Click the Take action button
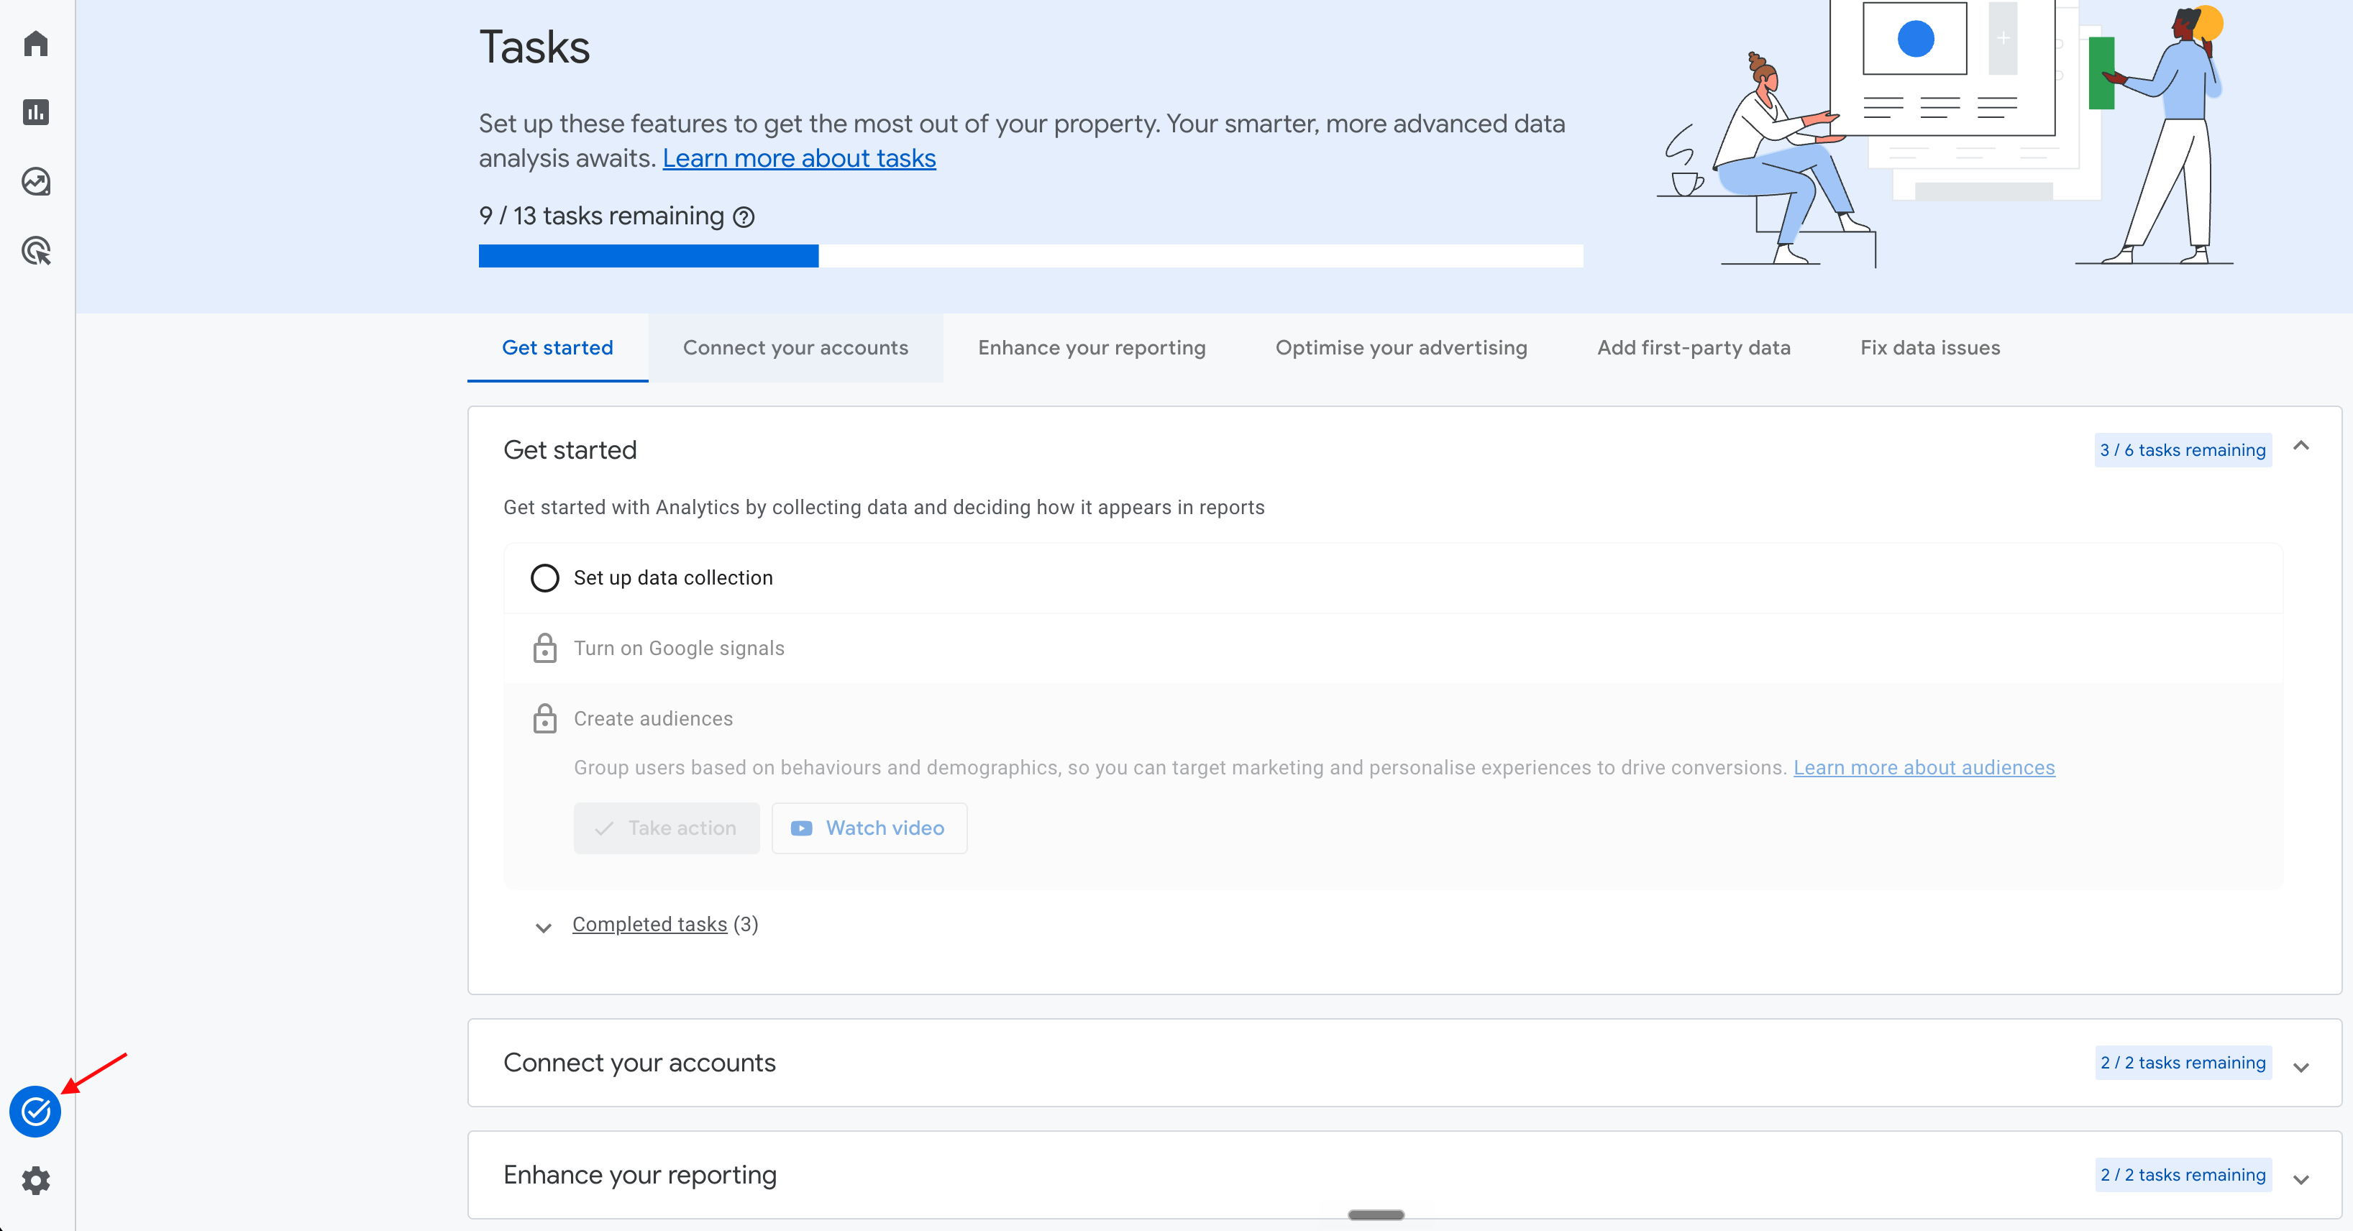The width and height of the screenshot is (2353, 1231). 666,828
